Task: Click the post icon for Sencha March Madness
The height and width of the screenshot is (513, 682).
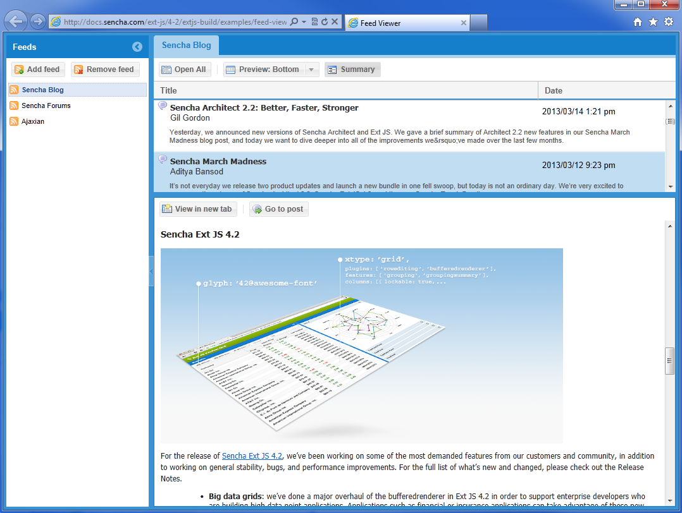Action: click(x=163, y=159)
